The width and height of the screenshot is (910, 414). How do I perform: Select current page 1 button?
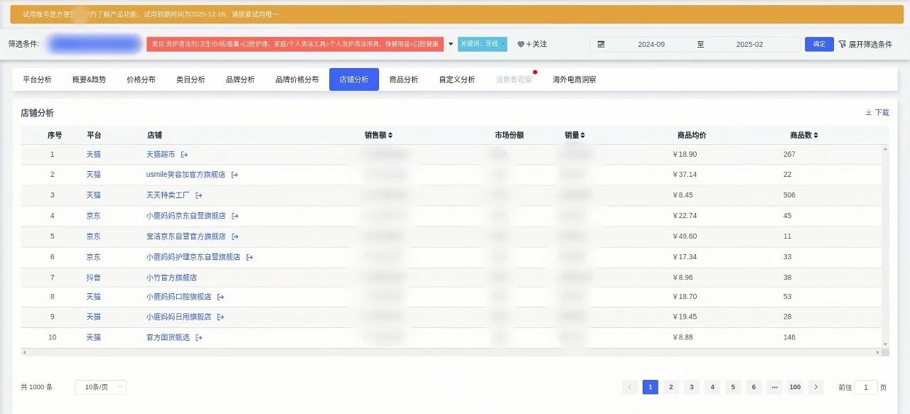[x=651, y=387]
